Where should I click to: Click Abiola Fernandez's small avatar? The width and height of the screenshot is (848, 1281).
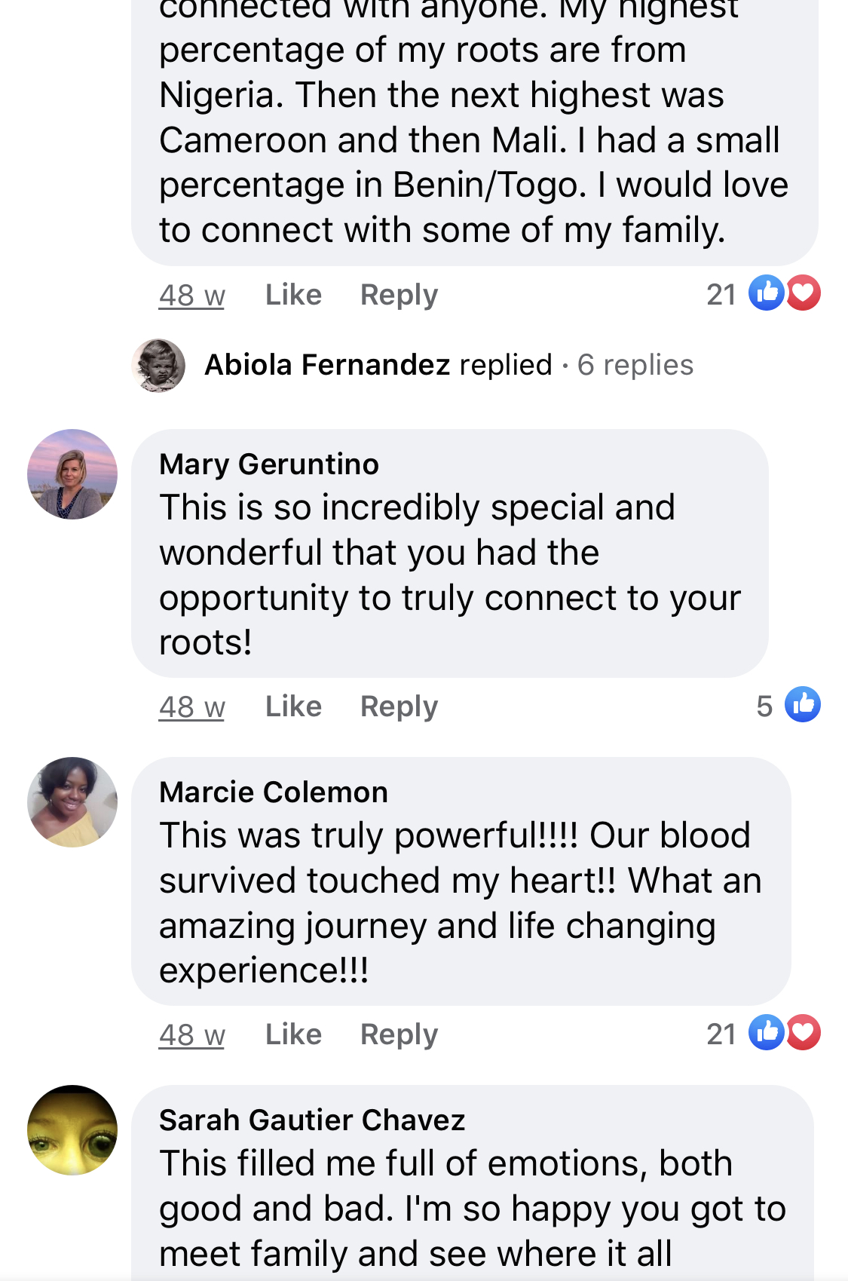click(158, 365)
